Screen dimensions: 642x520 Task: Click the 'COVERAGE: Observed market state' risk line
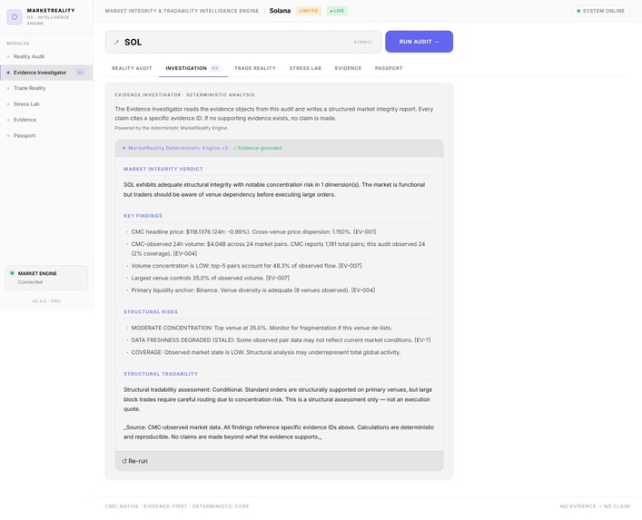[x=266, y=353]
